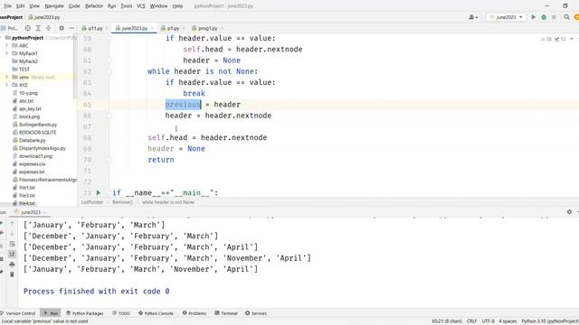Select api_key.txt in the project tree

point(30,108)
